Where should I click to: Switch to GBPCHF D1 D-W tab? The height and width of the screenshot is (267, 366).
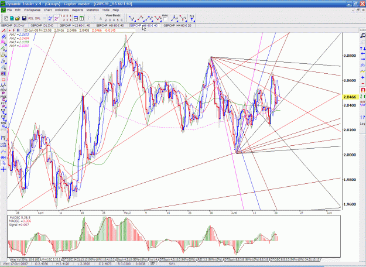13,25
